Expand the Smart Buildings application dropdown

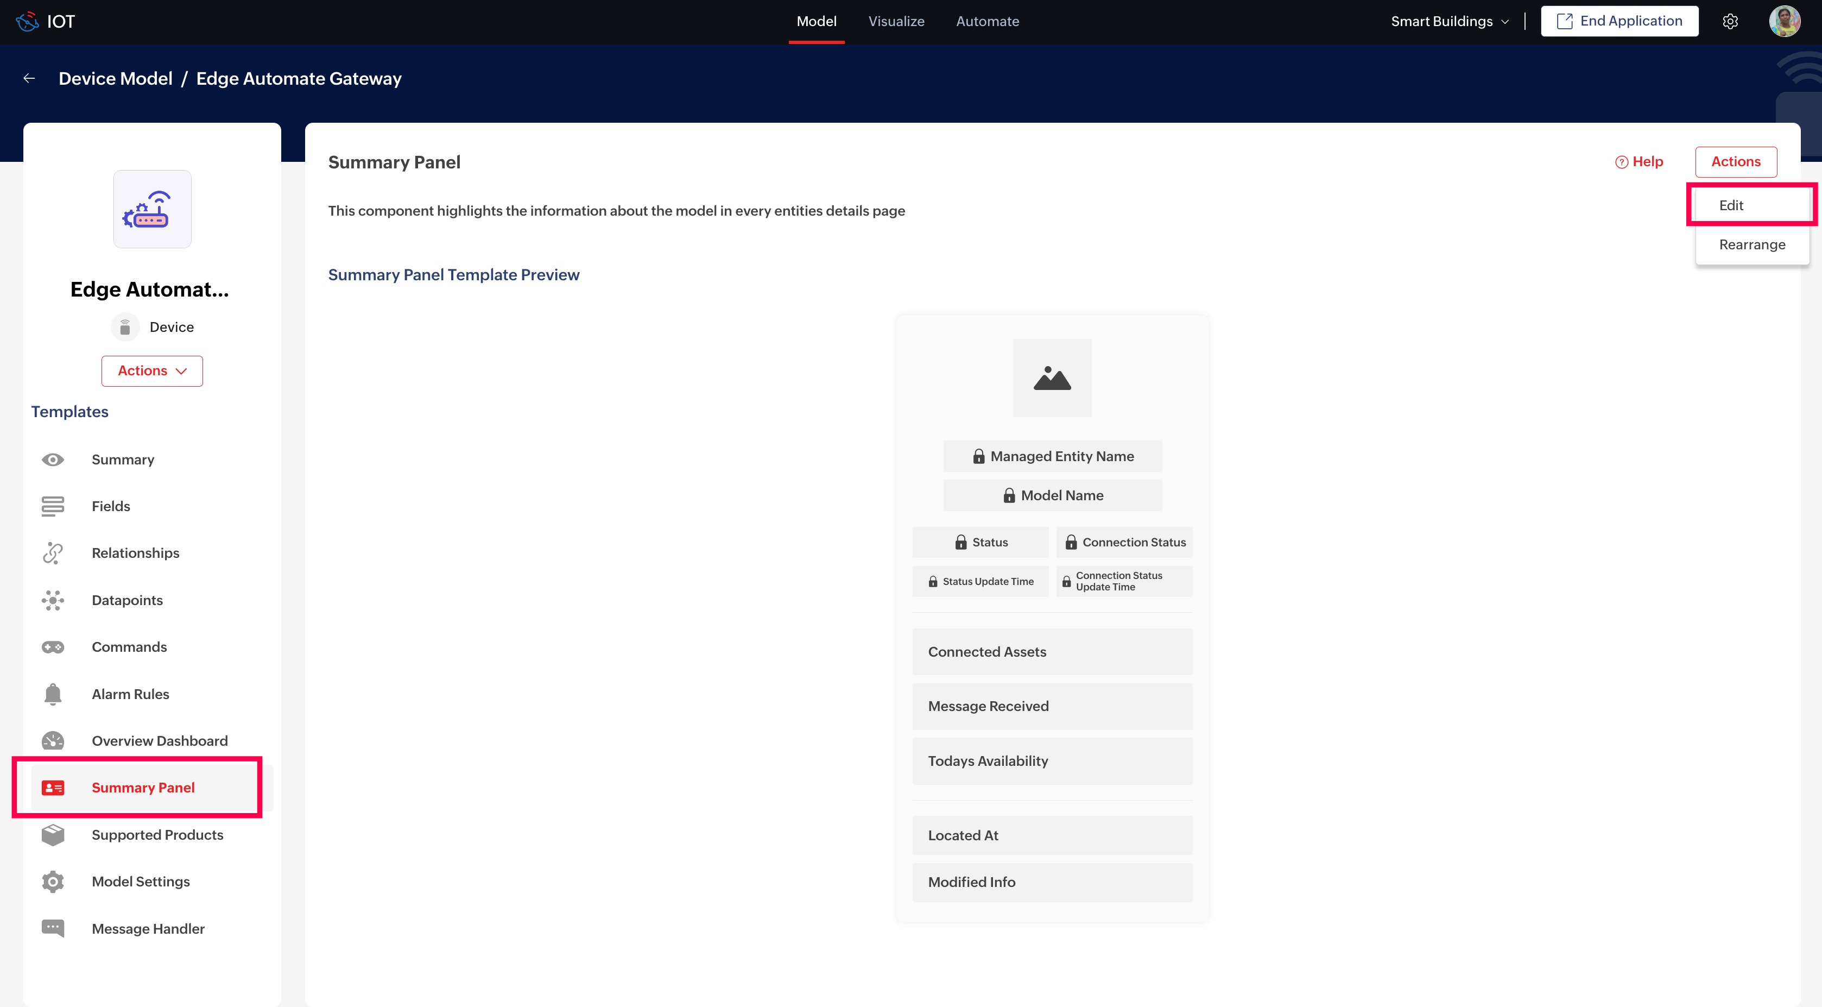click(1449, 21)
